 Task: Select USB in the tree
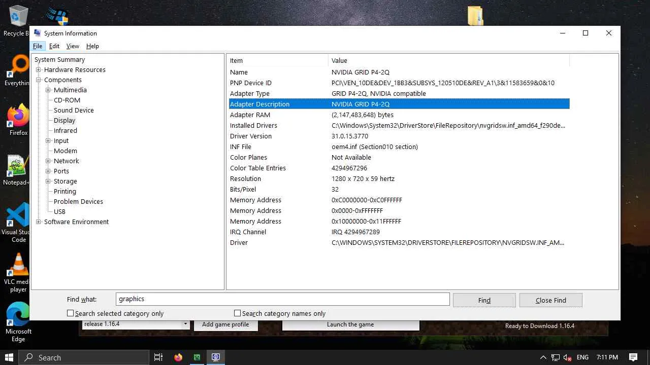click(59, 212)
